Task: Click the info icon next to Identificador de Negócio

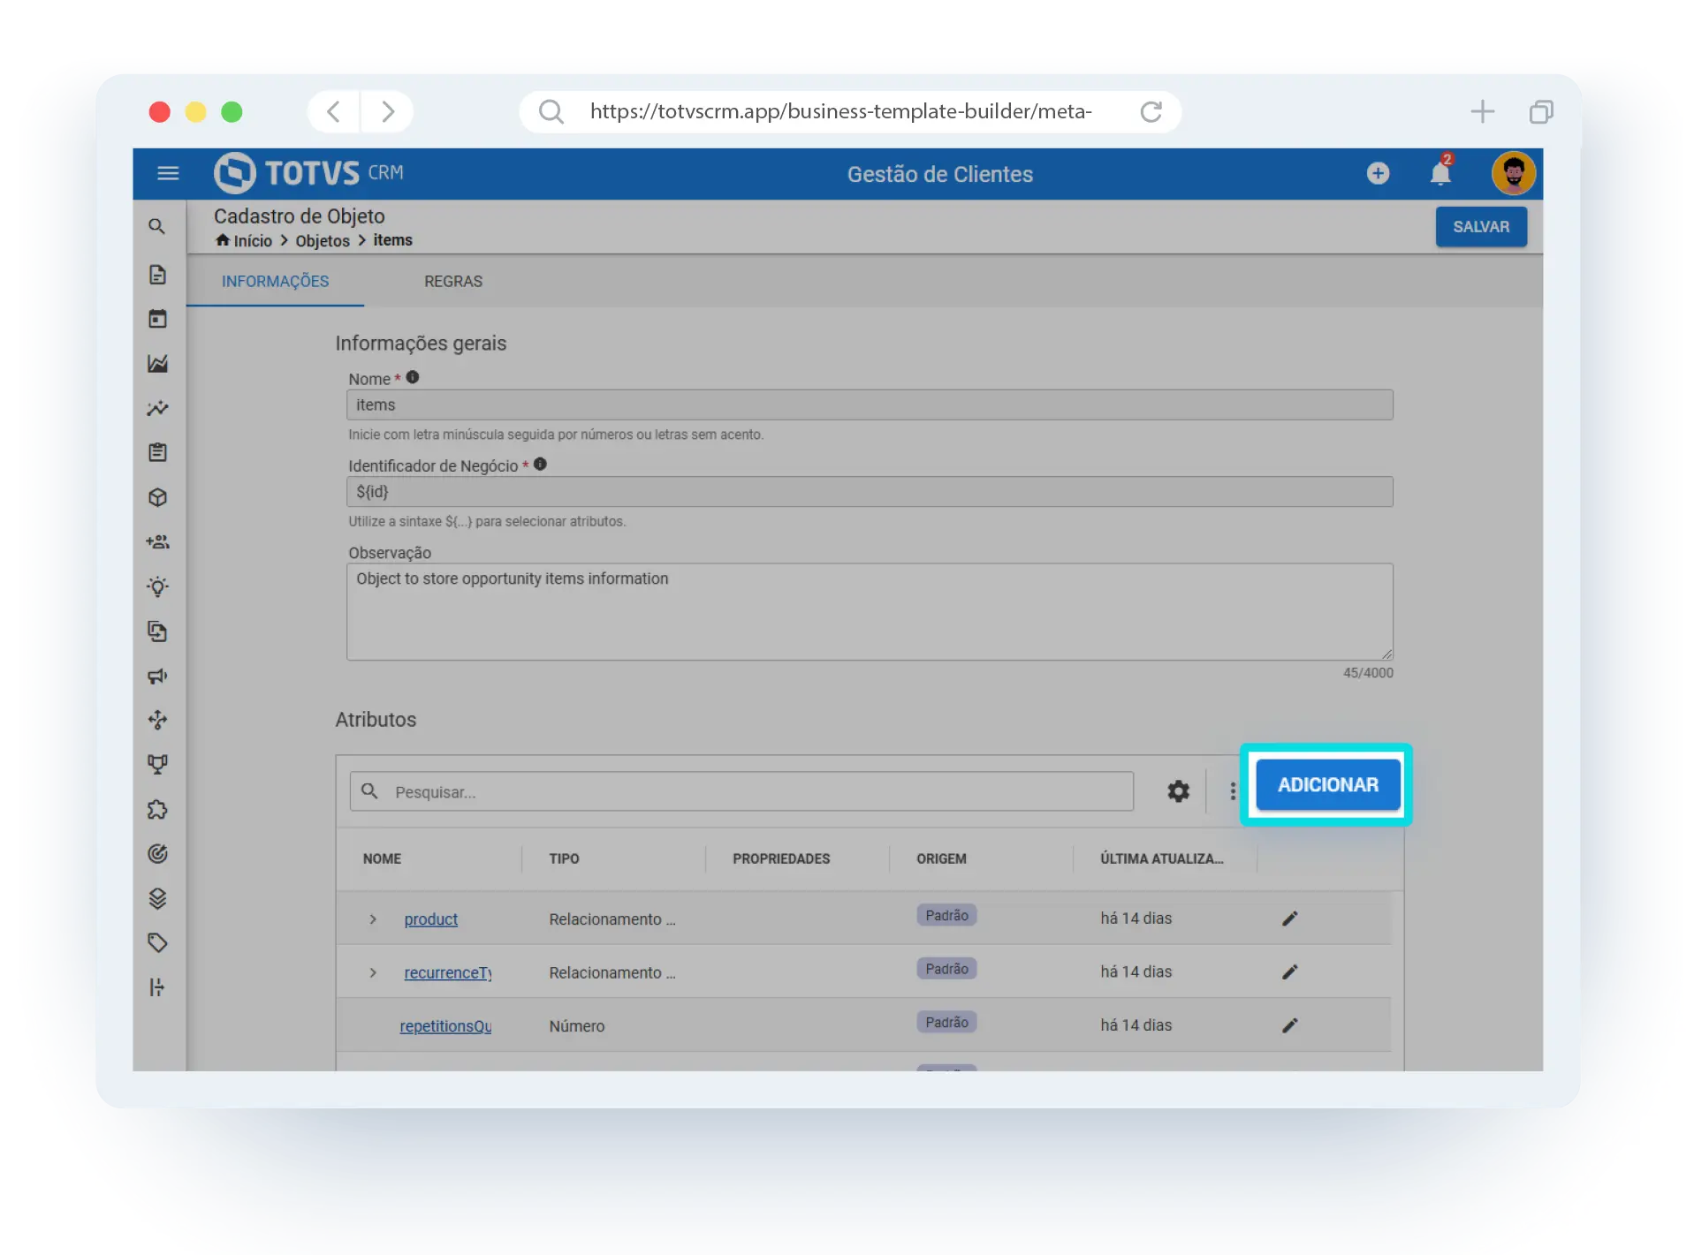Action: pos(540,464)
